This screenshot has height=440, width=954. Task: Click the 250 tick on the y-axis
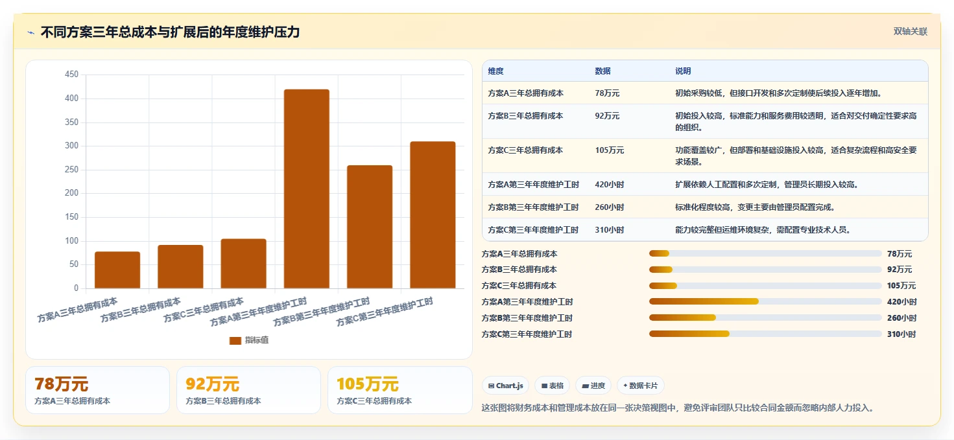click(71, 169)
